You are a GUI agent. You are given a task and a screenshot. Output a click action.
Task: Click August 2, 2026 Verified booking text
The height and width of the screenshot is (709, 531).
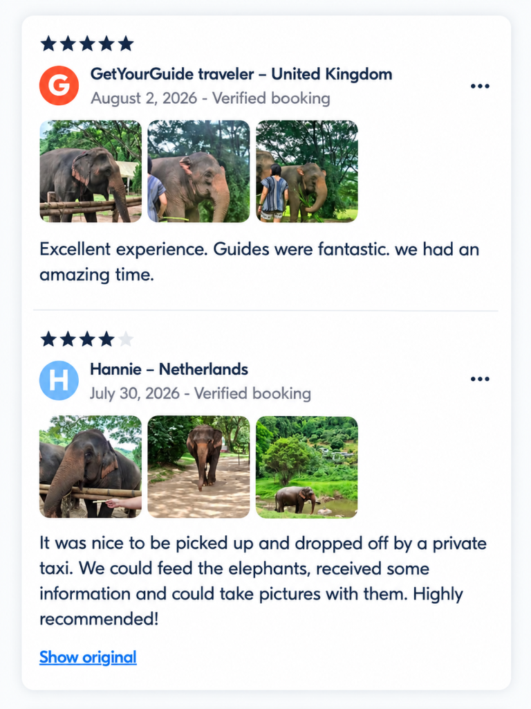point(210,98)
